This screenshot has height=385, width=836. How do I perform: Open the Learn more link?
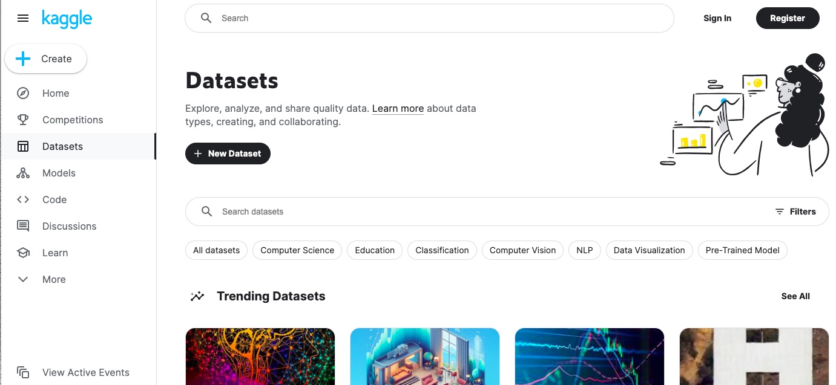coord(398,108)
